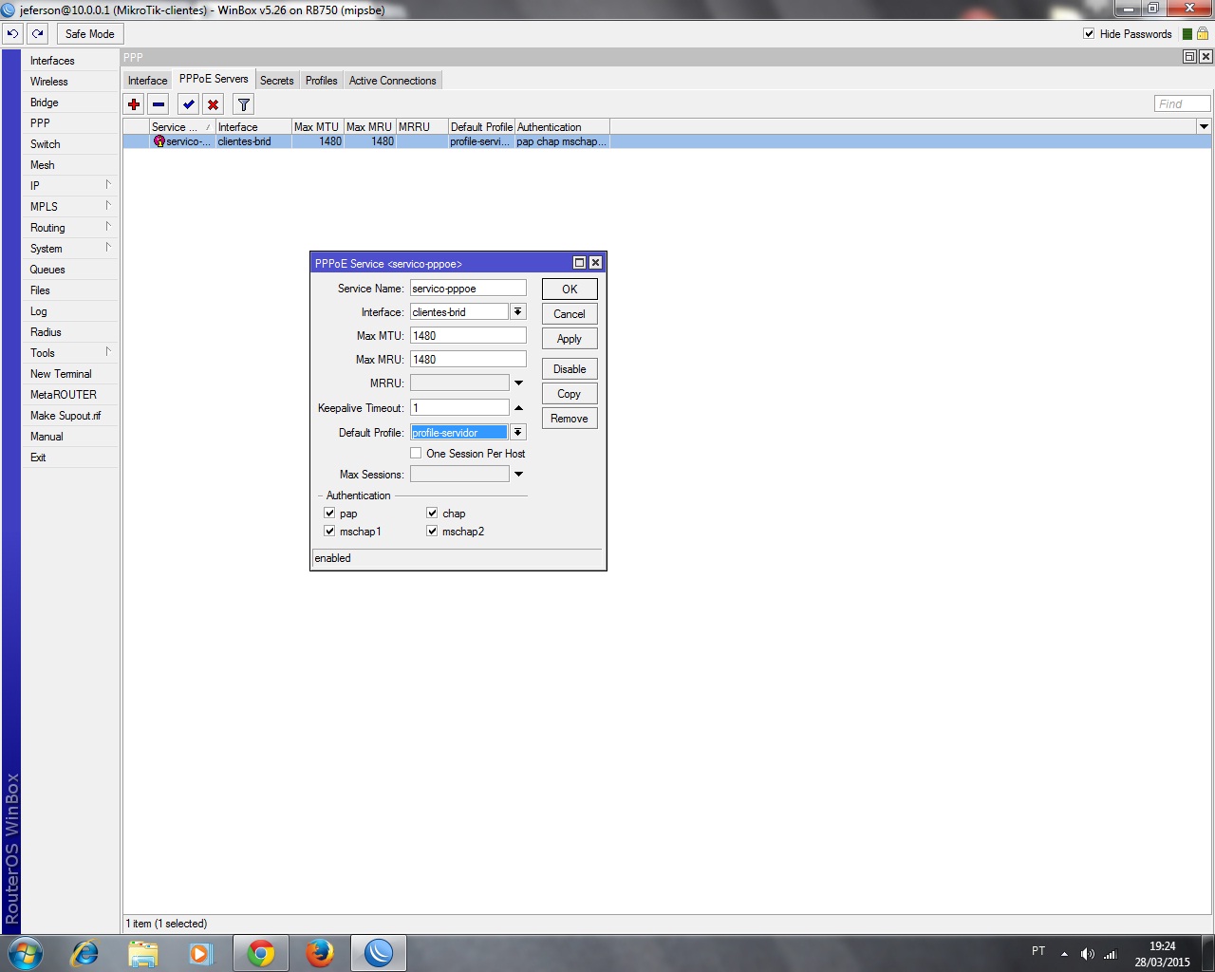Collapse the Keepalive Timeout field arrow
This screenshot has height=972, width=1215.
[x=518, y=407]
